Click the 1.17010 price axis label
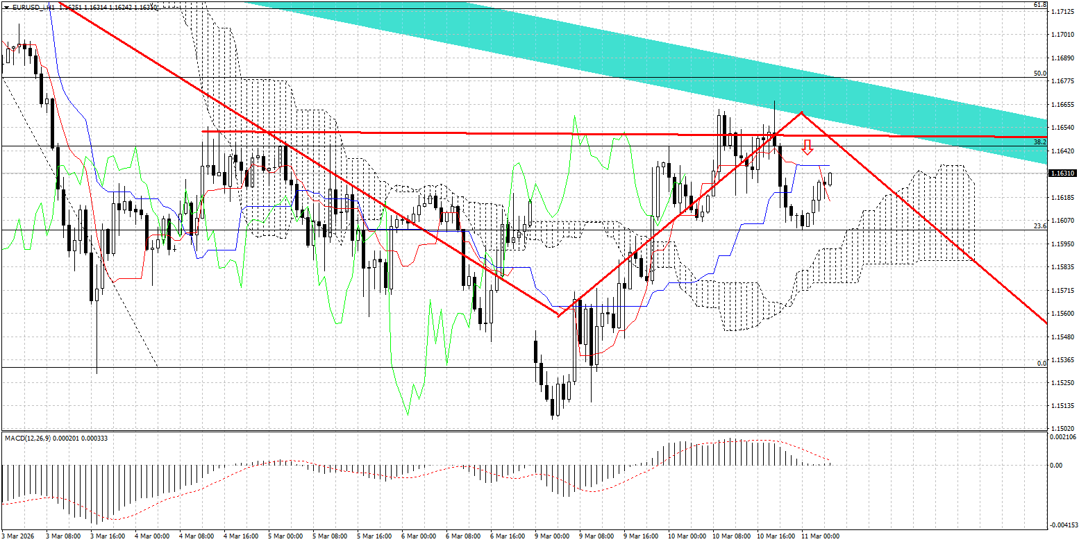1079x544 pixels. point(1063,35)
